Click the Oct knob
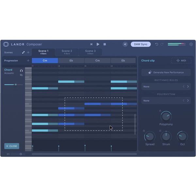Viewport: 196px width, 196px height. (182, 136)
